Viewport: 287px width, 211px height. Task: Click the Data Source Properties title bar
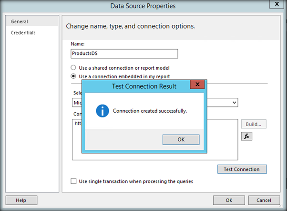coord(143,6)
